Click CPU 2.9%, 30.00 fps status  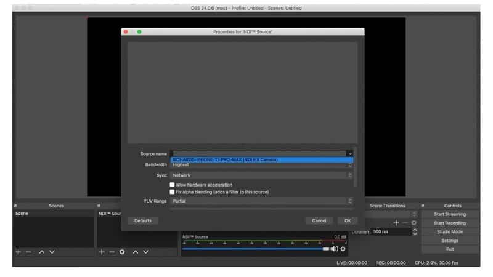click(436, 263)
